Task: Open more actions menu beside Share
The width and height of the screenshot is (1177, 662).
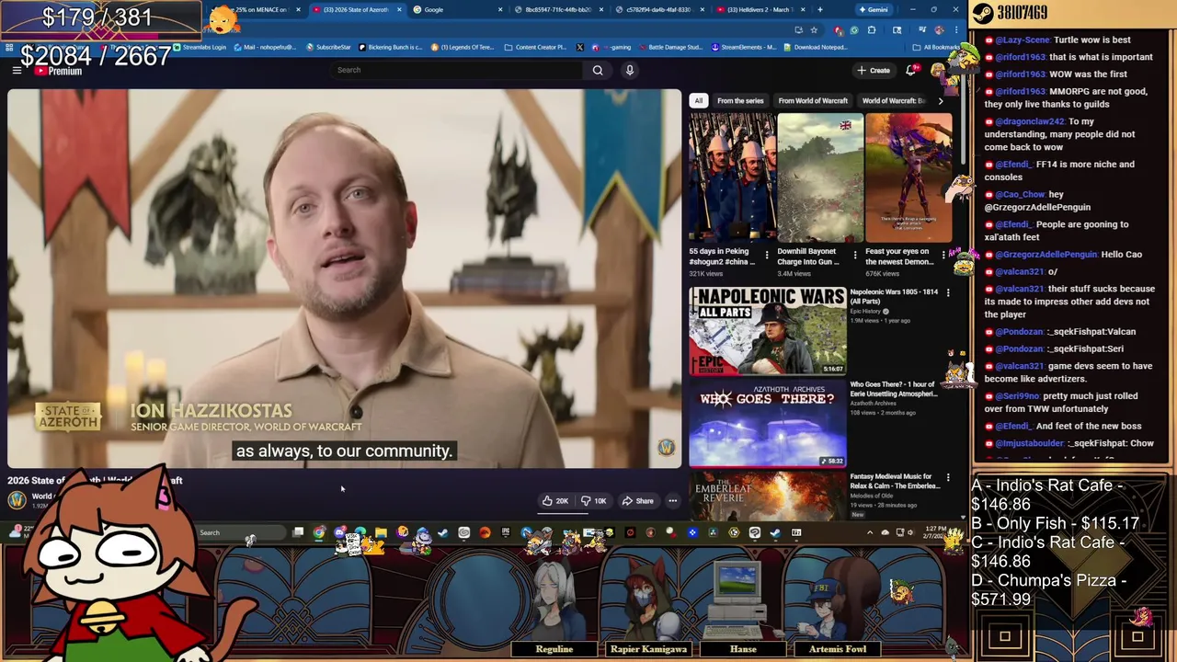Action: [673, 501]
